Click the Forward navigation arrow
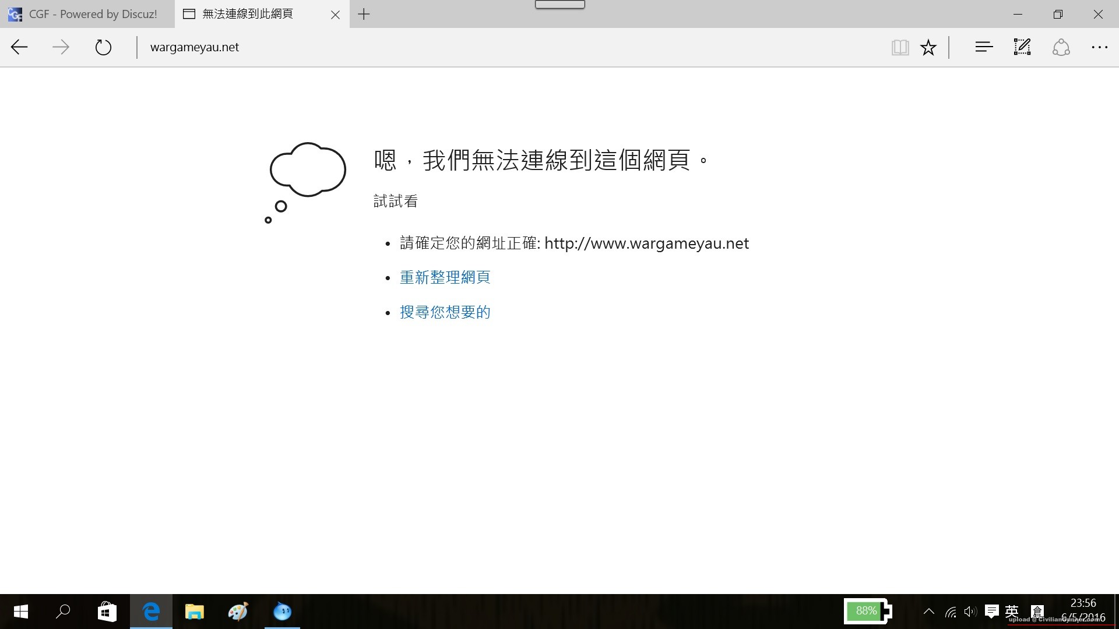This screenshot has height=629, width=1119. click(61, 47)
